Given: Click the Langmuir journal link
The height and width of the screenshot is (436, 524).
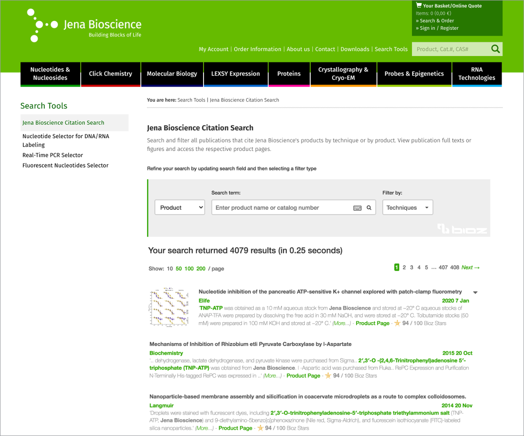Looking at the screenshot, I should point(161,405).
